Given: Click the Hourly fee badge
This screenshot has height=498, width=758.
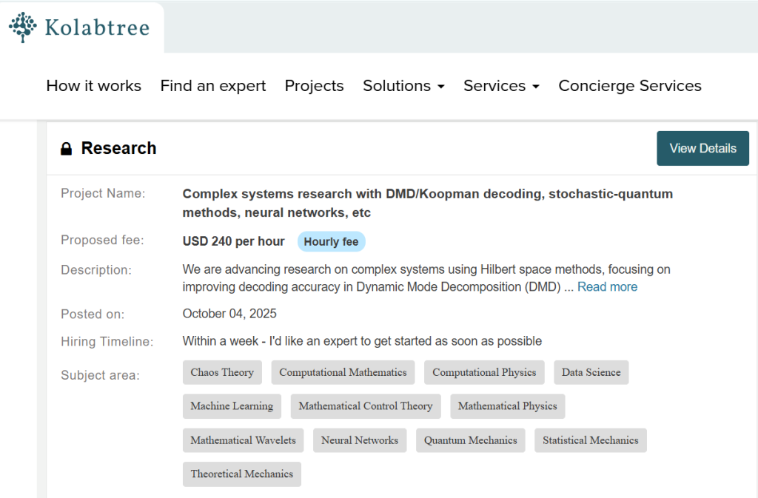Looking at the screenshot, I should click(x=331, y=242).
